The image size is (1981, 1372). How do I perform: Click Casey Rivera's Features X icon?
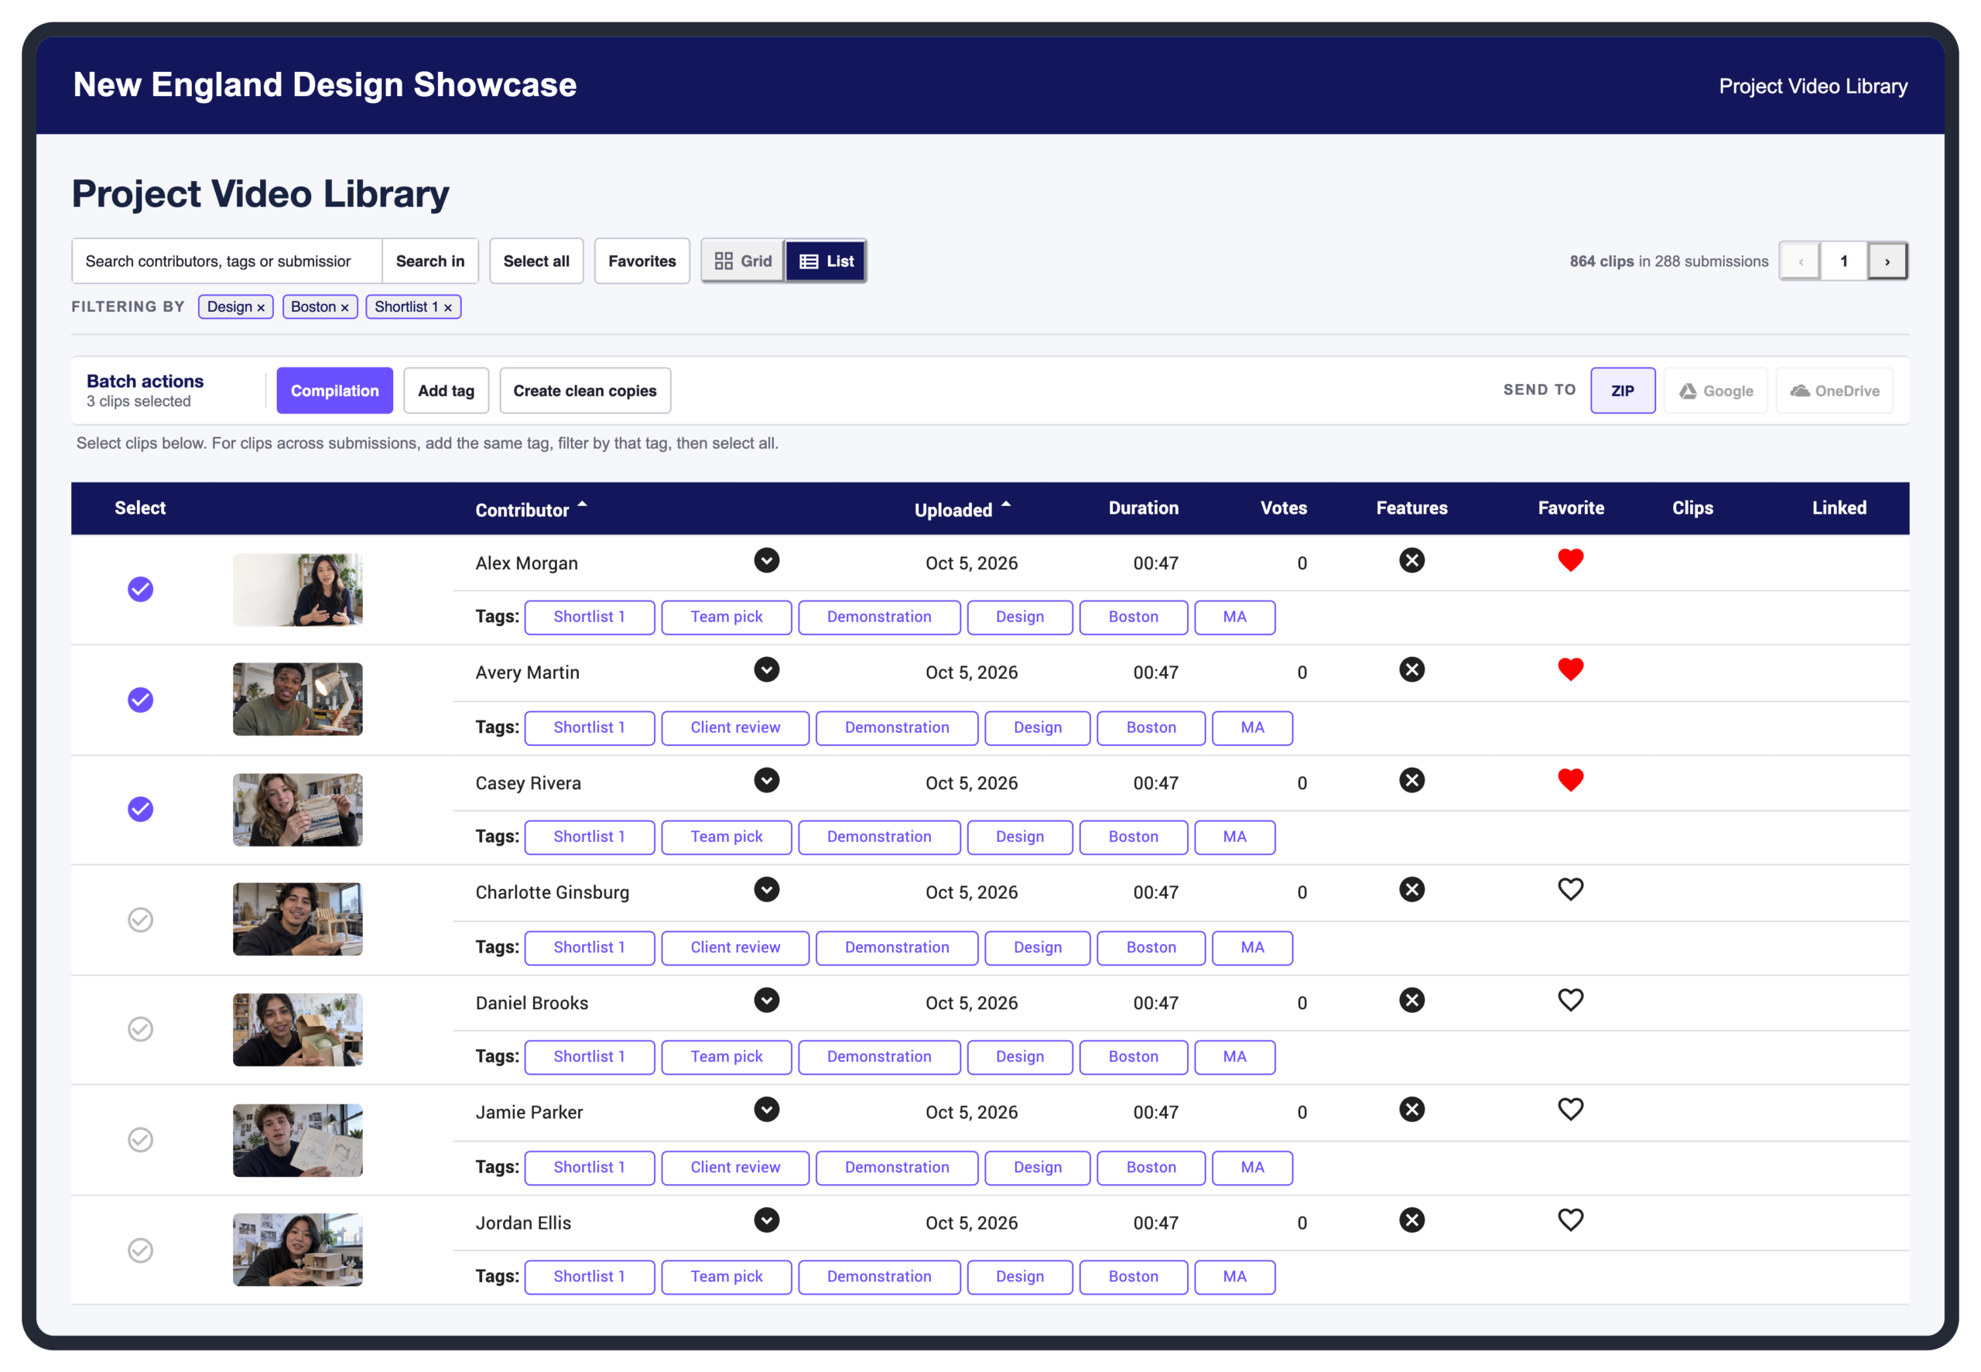pyautogui.click(x=1411, y=781)
